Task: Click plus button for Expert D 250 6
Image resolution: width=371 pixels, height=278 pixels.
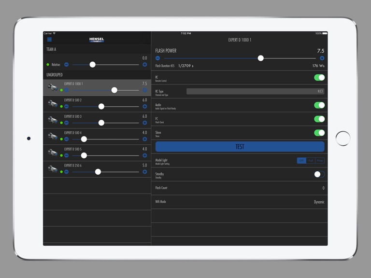Action: coord(145,172)
